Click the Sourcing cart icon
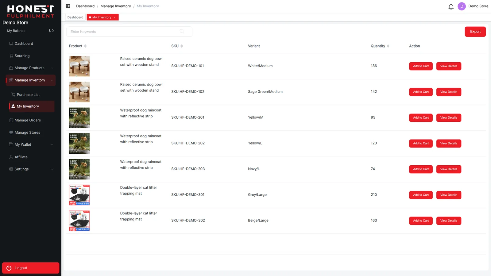The height and width of the screenshot is (276, 491). (11, 56)
